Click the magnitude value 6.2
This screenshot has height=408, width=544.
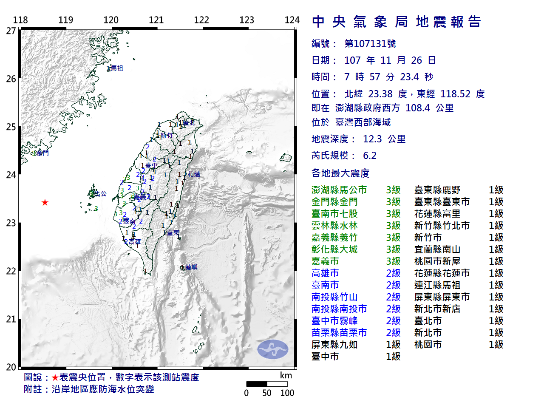tap(370, 156)
